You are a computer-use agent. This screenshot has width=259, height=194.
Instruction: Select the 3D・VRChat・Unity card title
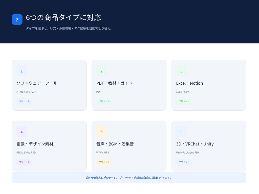(x=195, y=144)
